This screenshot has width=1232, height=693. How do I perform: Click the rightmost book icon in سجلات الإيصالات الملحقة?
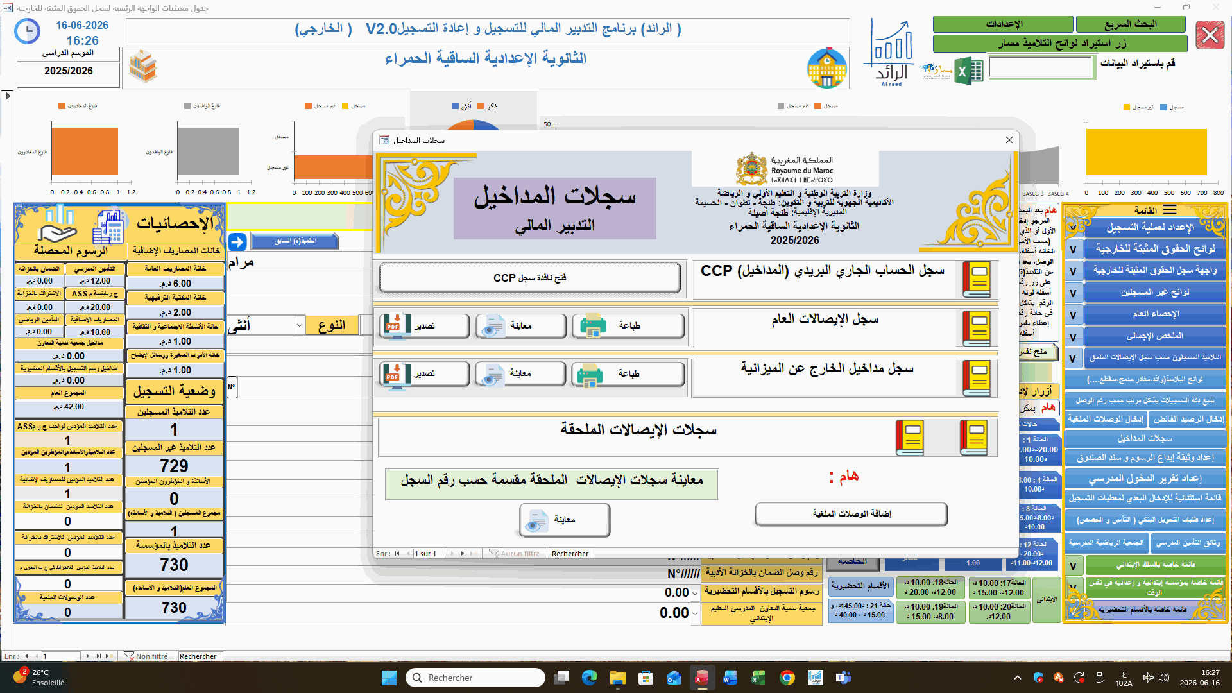tap(974, 438)
